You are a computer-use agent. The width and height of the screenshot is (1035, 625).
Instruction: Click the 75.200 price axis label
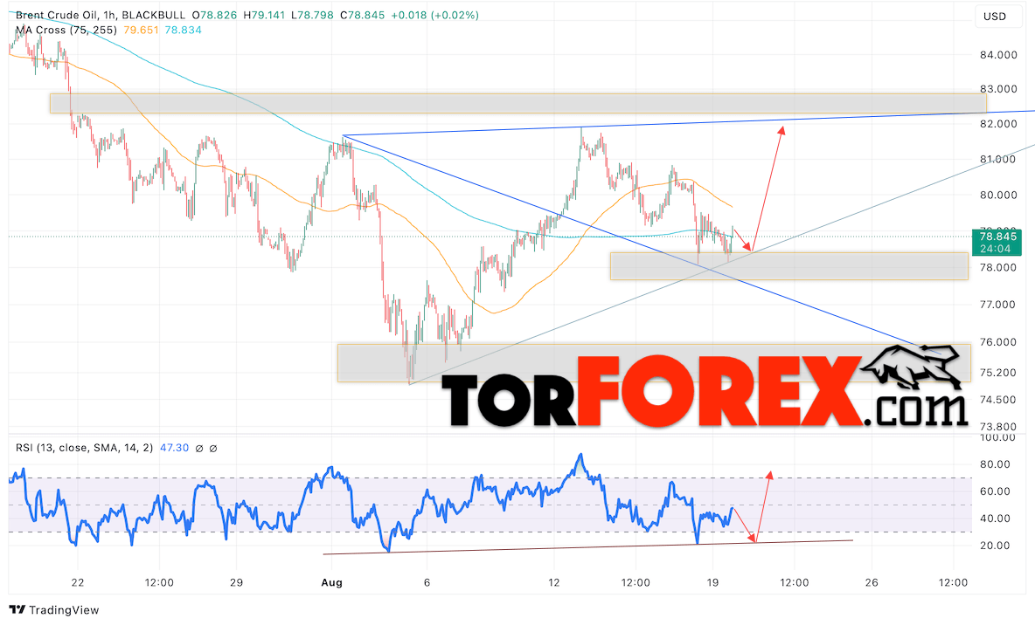click(x=998, y=373)
